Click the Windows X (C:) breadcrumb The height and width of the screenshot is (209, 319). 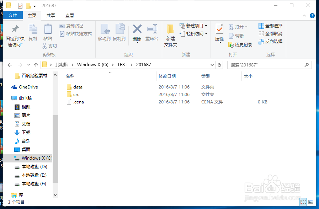[x=93, y=65]
